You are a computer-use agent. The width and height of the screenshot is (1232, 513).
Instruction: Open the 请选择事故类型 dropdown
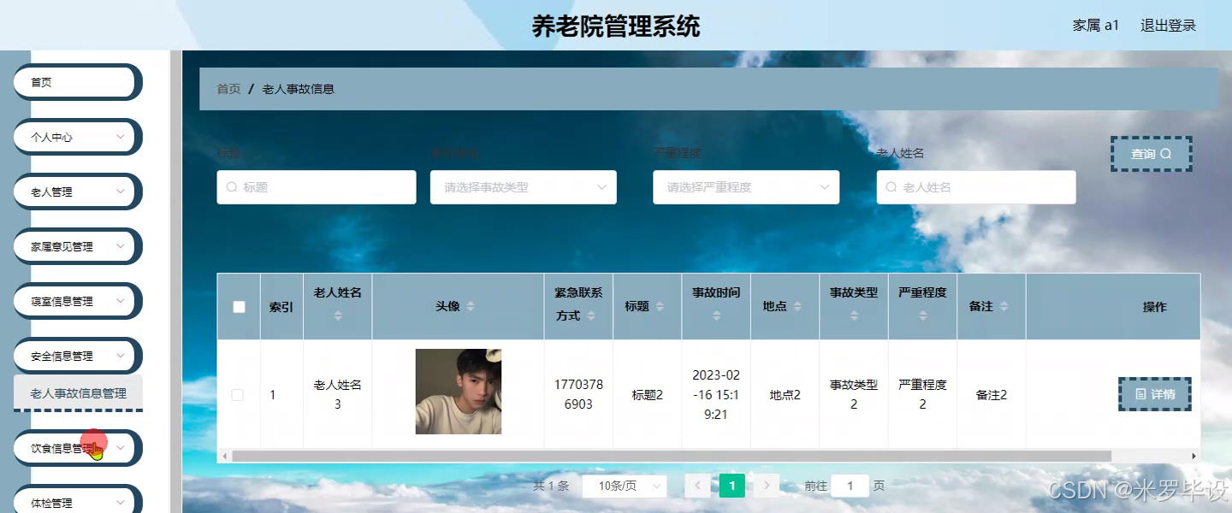(x=523, y=186)
